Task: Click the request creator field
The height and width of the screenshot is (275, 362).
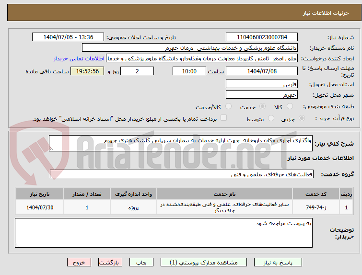Action: [x=202, y=58]
